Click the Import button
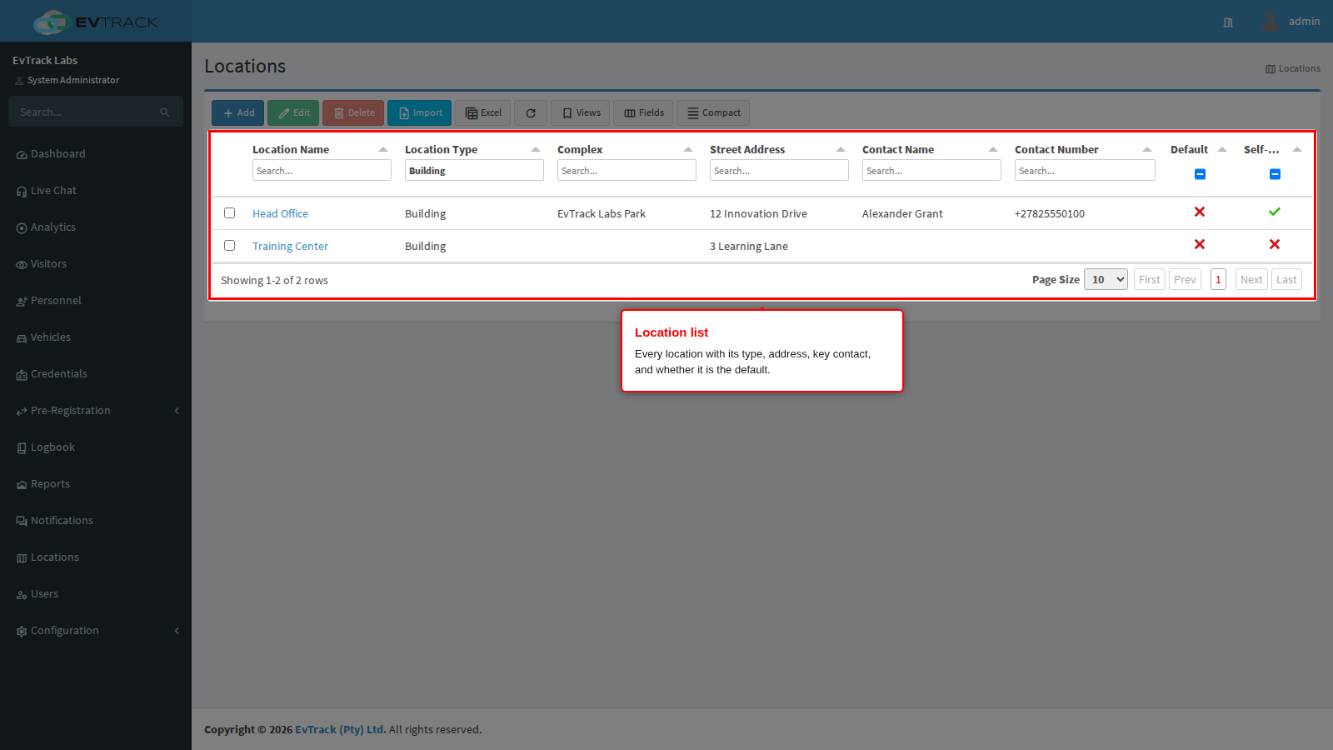The width and height of the screenshot is (1333, 750). (x=419, y=112)
